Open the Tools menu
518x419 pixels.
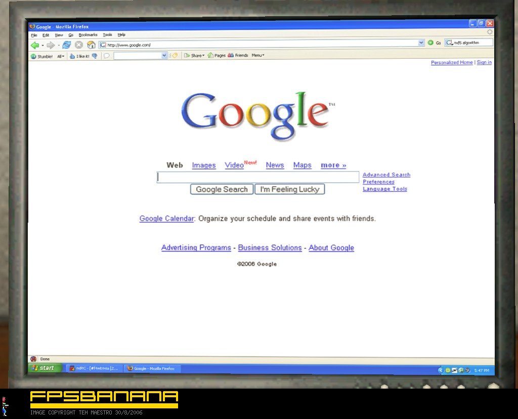pos(107,34)
